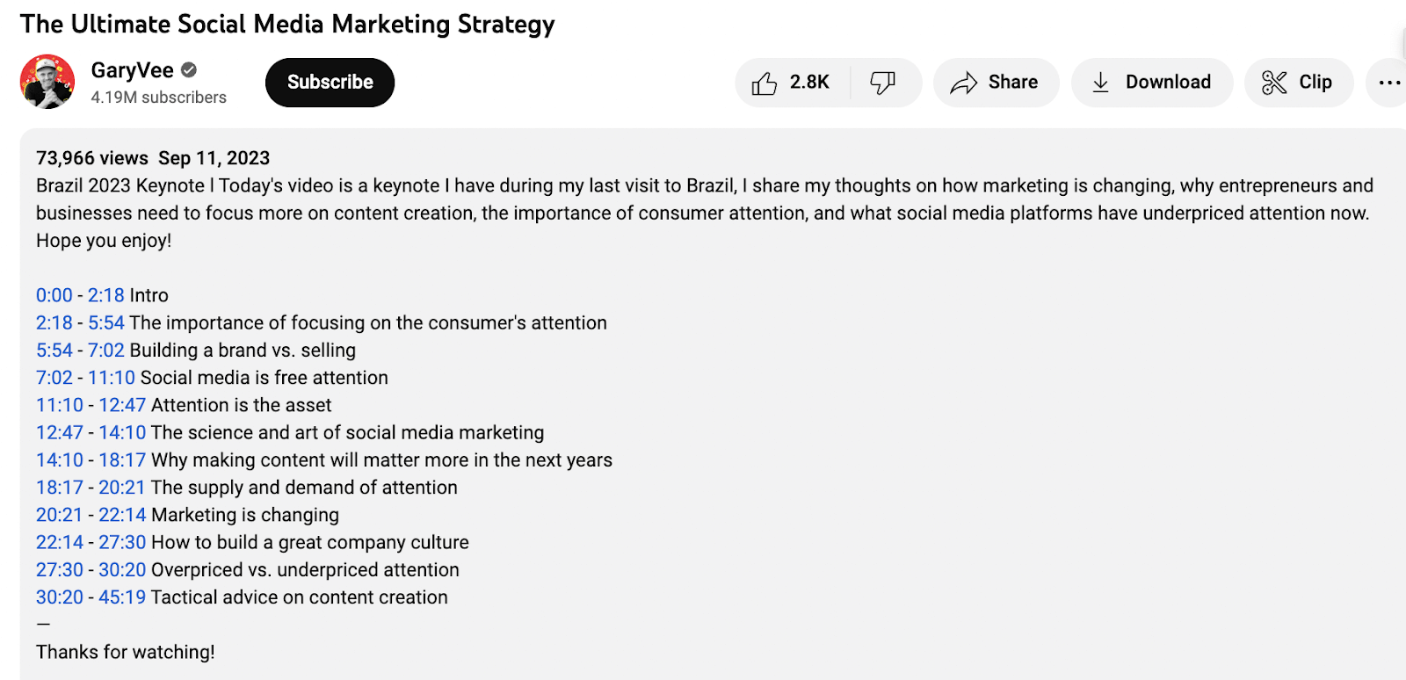Click the verified badge beside GaryVee

(x=189, y=69)
